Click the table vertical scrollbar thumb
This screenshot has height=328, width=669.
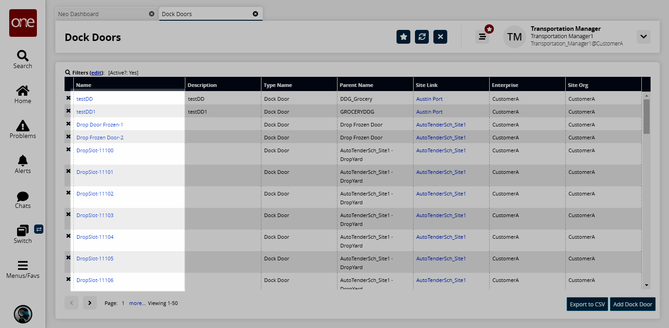[646, 116]
